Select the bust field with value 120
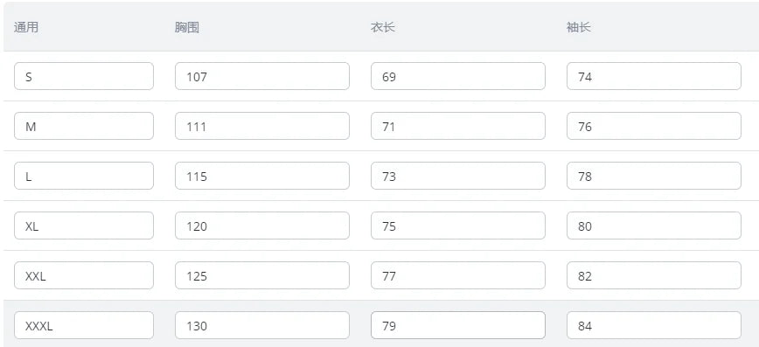 (x=261, y=226)
